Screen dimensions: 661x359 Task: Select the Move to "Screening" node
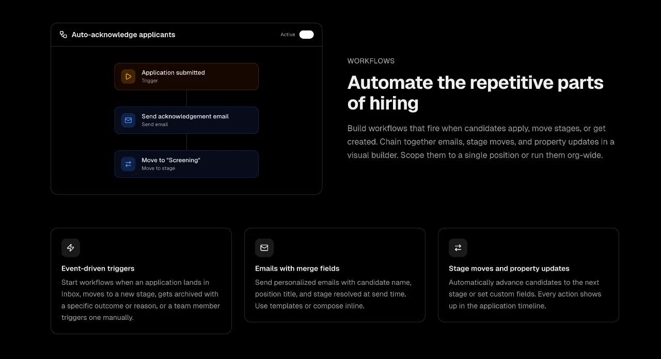click(186, 164)
